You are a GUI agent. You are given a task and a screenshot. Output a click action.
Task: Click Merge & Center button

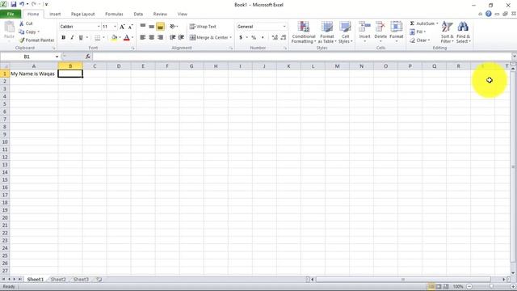pyautogui.click(x=208, y=38)
